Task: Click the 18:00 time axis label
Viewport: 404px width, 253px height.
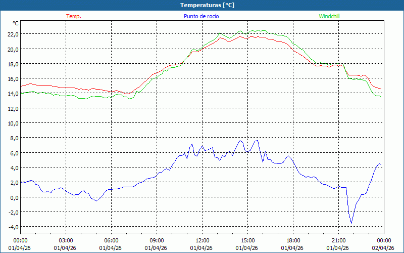Action: (x=293, y=240)
